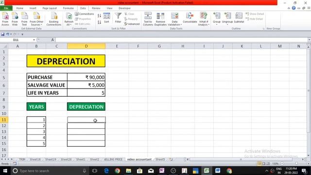This screenshot has width=311, height=175.
Task: Switch to the Developer tab
Action: click(x=124, y=8)
